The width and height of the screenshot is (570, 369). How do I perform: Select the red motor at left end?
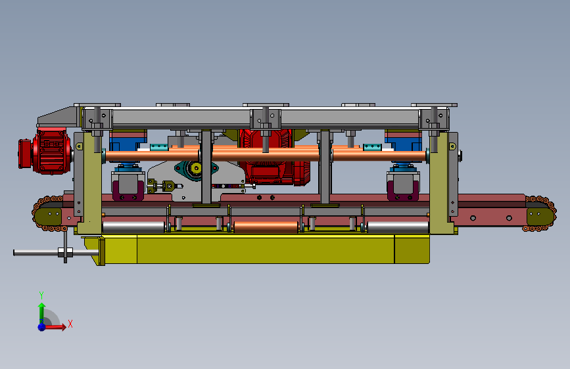[44, 150]
